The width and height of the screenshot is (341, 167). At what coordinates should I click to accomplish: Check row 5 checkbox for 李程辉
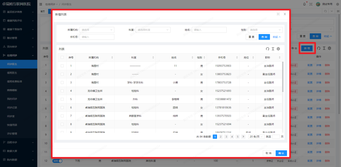pos(62,99)
